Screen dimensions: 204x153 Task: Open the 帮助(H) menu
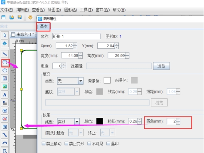click(x=119, y=10)
